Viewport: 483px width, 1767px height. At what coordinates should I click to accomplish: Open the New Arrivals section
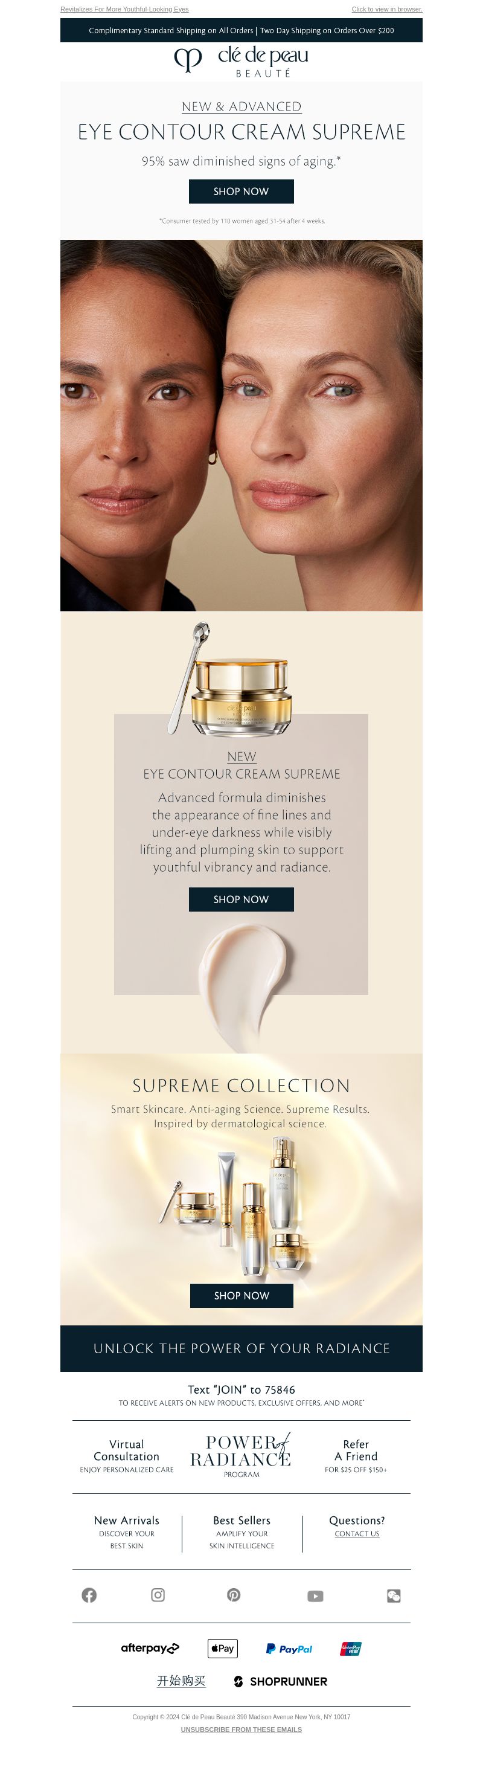click(x=127, y=1532)
